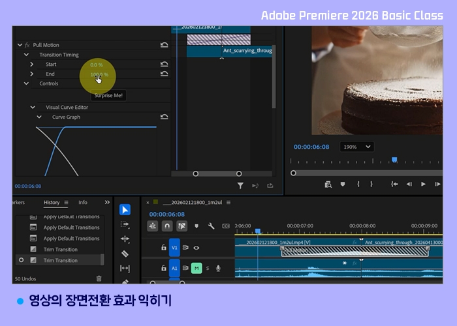Mute track A1 with M button
The width and height of the screenshot is (457, 326).
tap(197, 268)
